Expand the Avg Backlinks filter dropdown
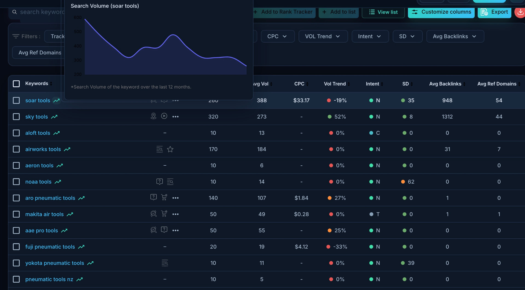Screen dimensions: 525x290 coord(455,36)
